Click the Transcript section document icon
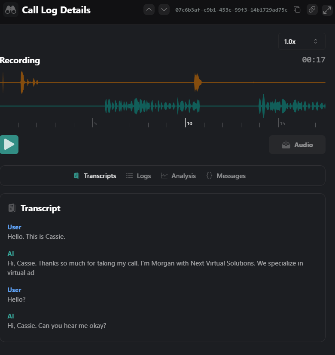Screen dimensions: 335x355 [12, 208]
